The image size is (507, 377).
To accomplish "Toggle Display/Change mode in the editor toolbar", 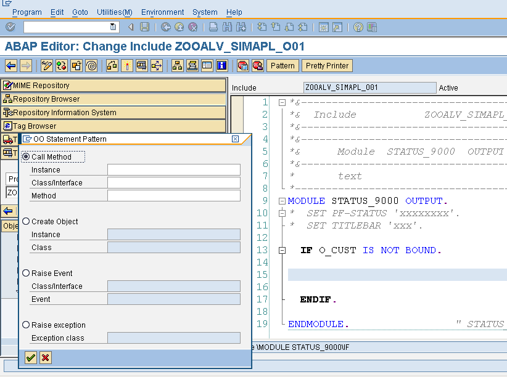I will click(x=46, y=66).
